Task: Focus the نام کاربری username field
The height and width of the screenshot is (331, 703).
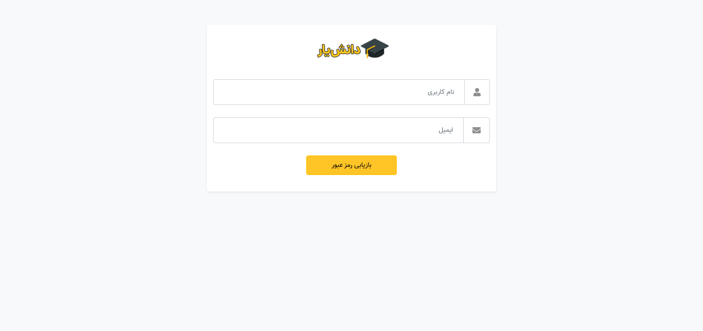Action: coord(339,92)
